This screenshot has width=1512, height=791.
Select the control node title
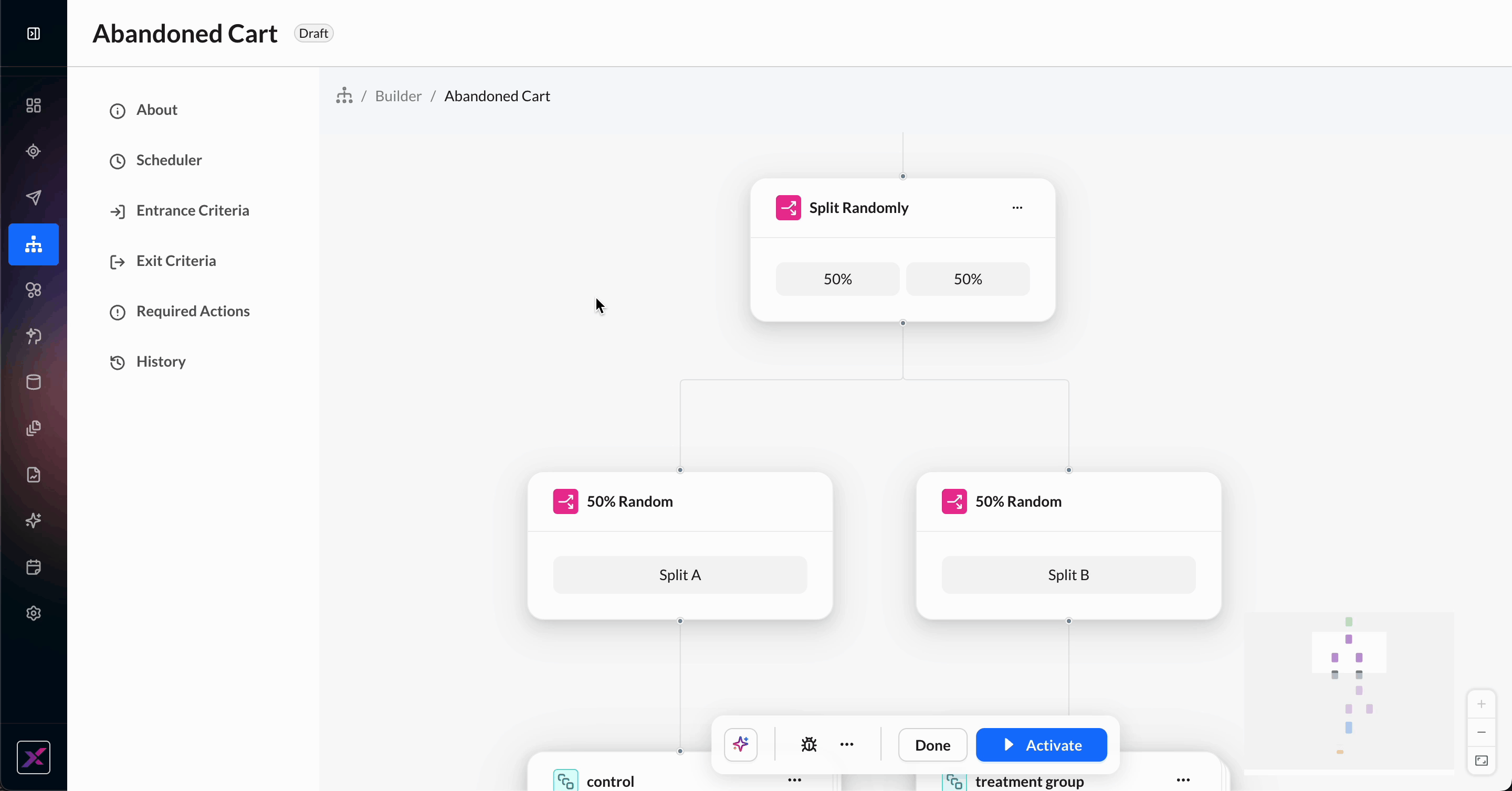tap(611, 782)
